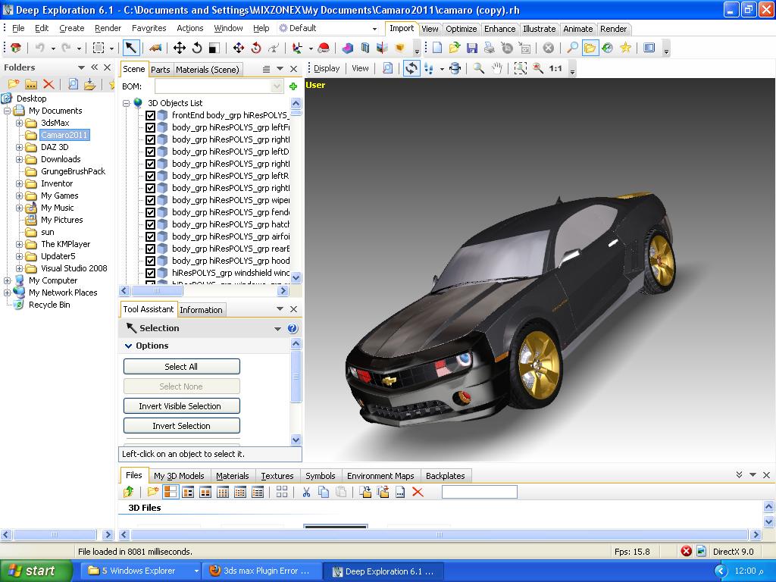Click the zoom-to-region dashed box icon
Viewport: 776px width, 582px height.
pos(520,68)
